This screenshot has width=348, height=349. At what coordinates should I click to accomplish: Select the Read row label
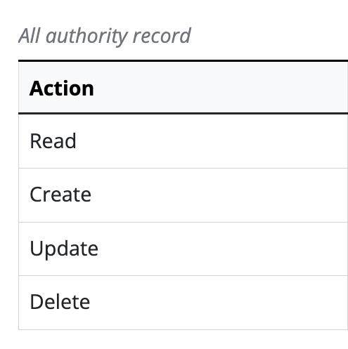click(53, 141)
